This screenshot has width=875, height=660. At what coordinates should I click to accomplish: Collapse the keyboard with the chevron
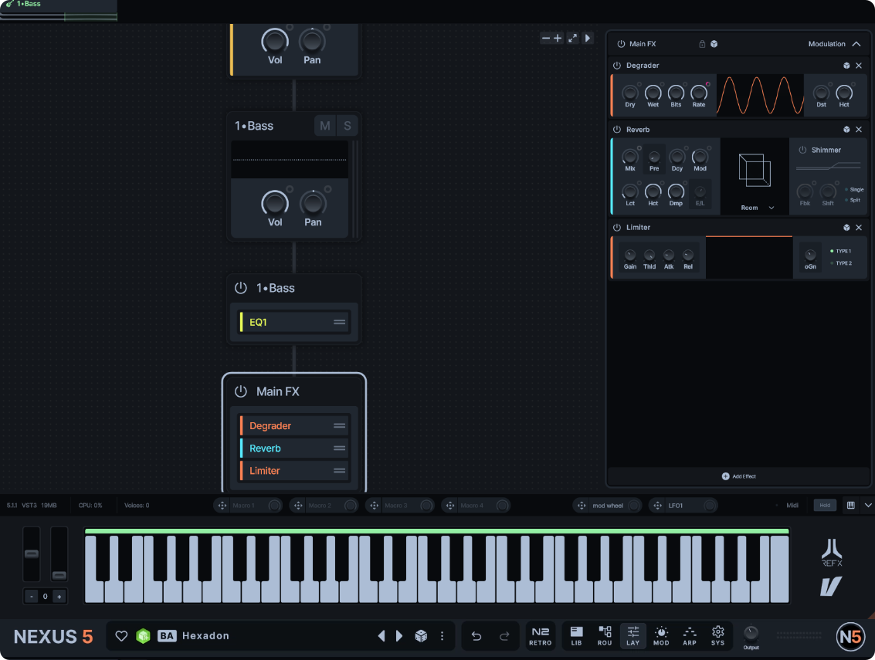pyautogui.click(x=868, y=506)
